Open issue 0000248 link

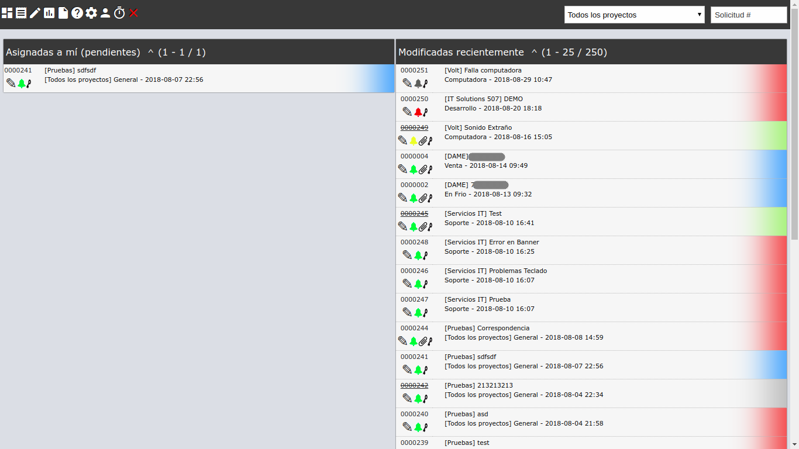tap(414, 242)
